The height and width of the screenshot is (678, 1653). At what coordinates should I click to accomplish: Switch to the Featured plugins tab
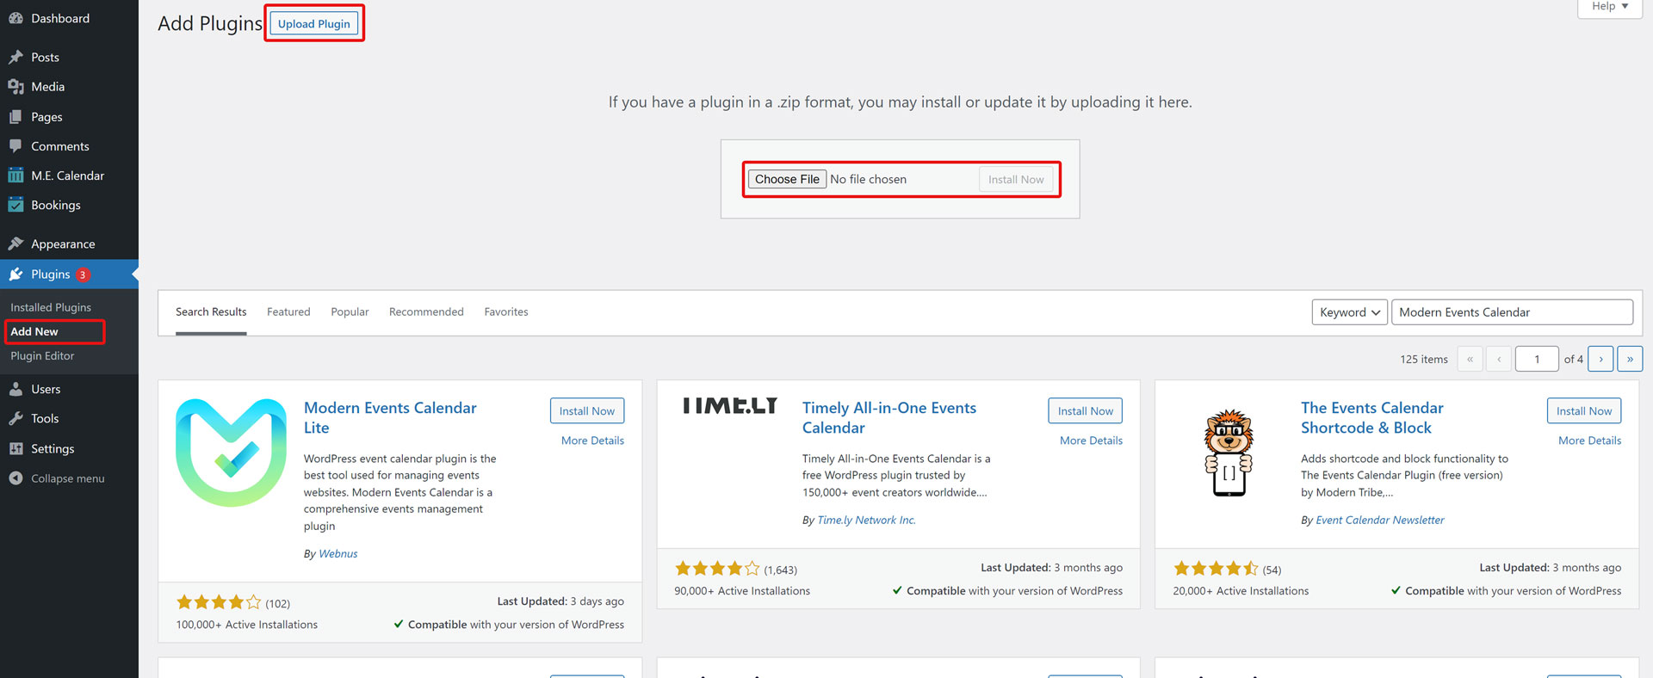pyautogui.click(x=288, y=311)
